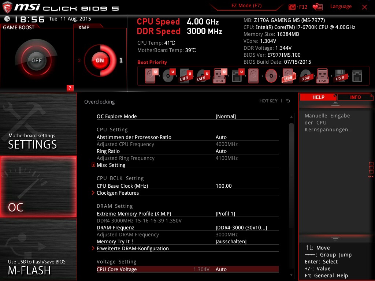Viewport: 375px width, 281px height.
Task: Click the help panel bottom handle
Action: (x=335, y=239)
